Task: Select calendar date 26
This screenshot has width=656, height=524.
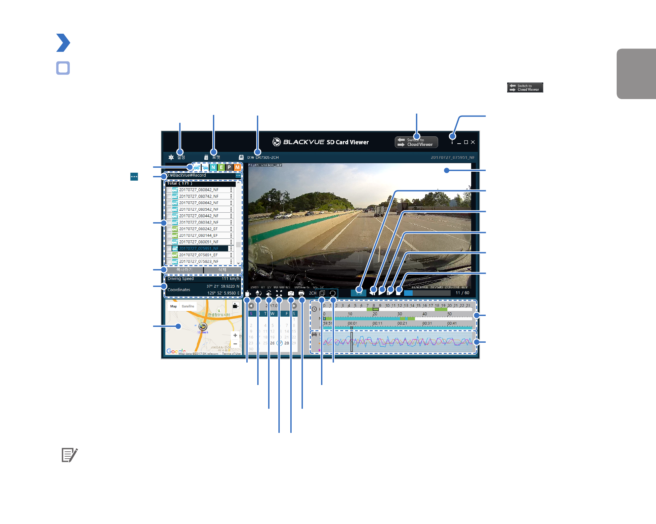Action: 272,343
